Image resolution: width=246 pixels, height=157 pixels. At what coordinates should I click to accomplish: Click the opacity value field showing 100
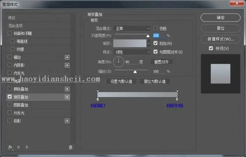coord(159,36)
